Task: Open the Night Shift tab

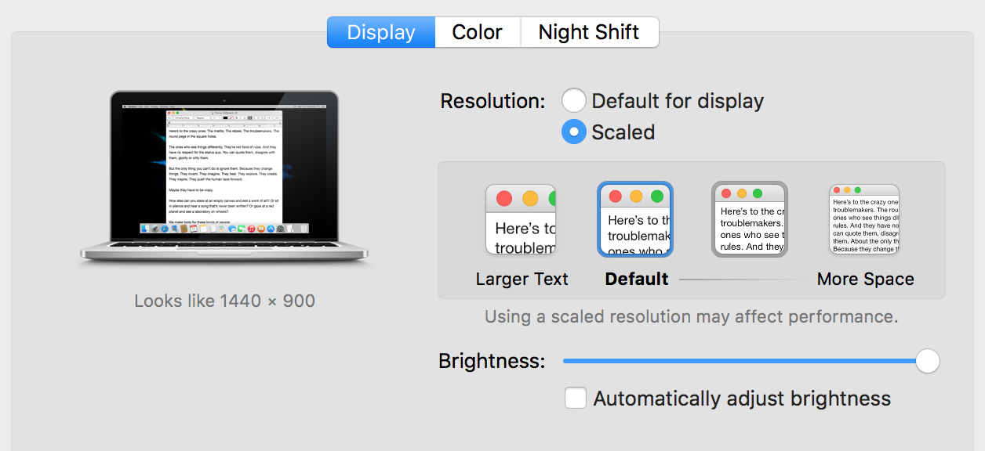Action: 589,32
